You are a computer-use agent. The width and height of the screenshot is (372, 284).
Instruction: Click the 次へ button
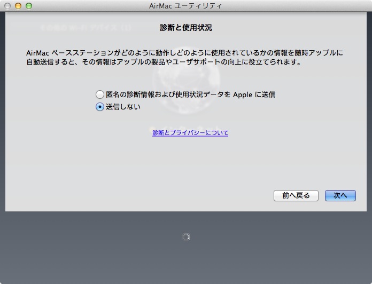340,195
